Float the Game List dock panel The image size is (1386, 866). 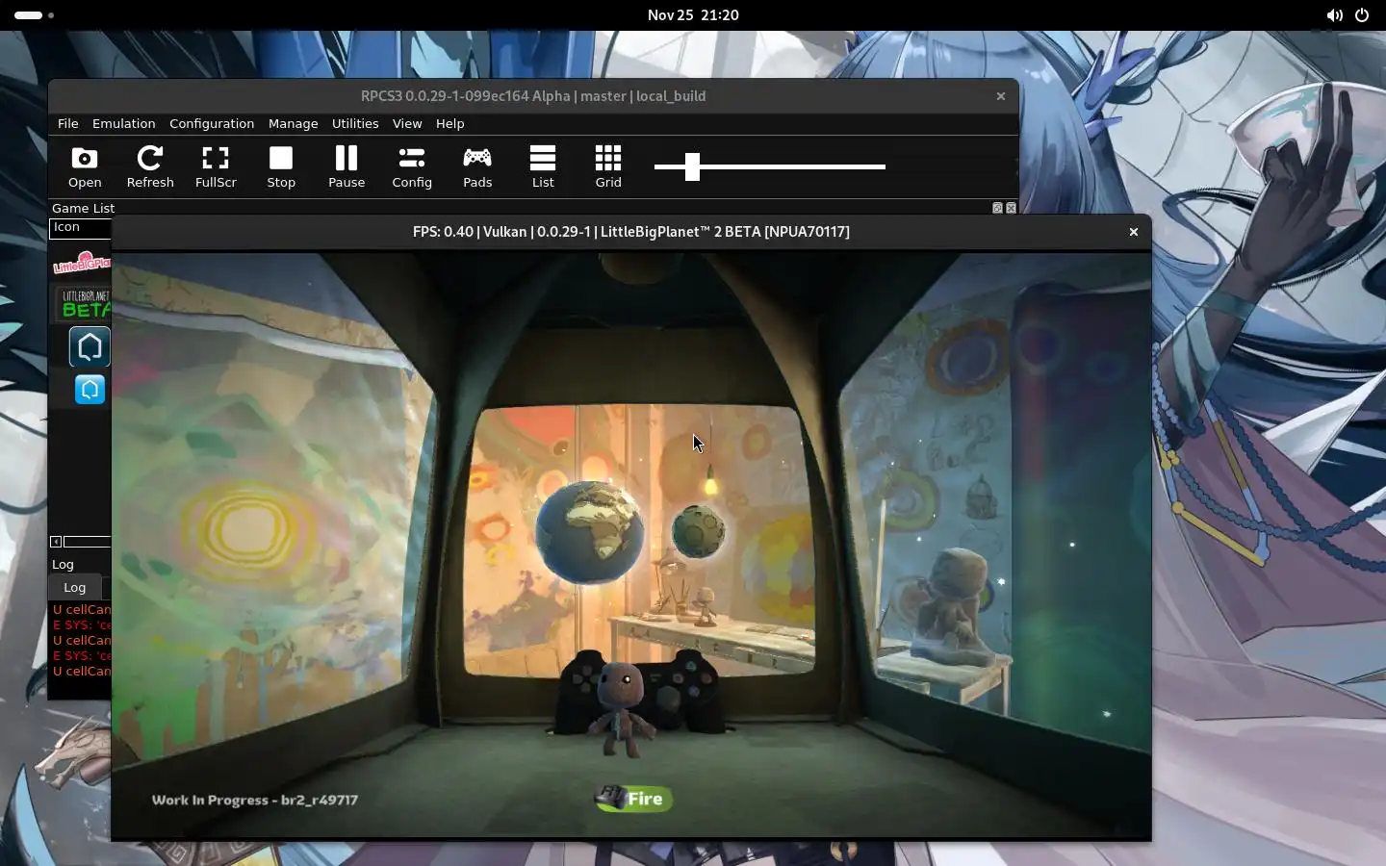click(997, 208)
